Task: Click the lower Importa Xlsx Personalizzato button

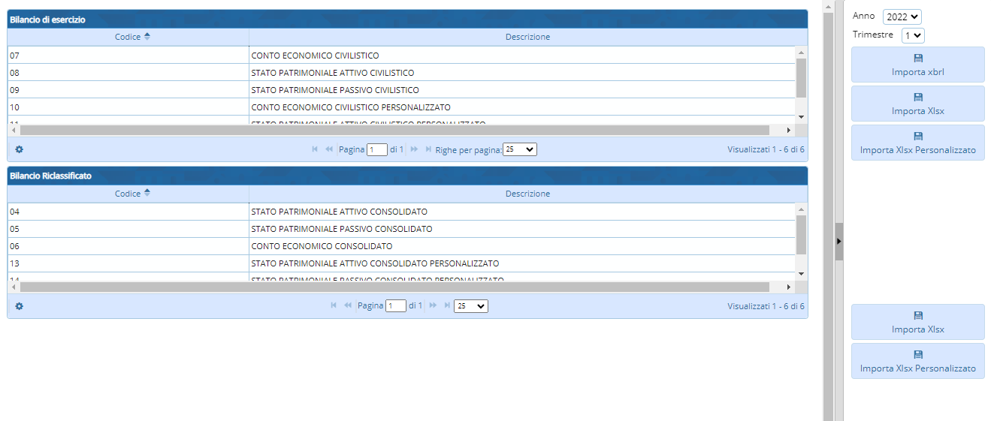Action: [917, 361]
